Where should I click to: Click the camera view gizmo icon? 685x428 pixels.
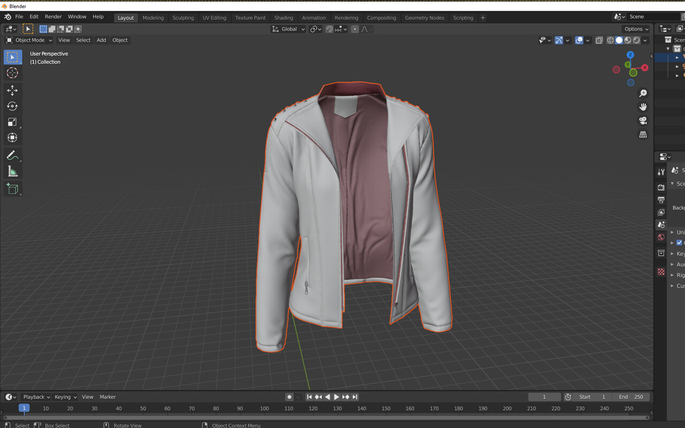(643, 121)
